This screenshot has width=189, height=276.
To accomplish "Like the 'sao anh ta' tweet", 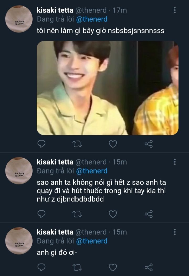I will (113, 214).
